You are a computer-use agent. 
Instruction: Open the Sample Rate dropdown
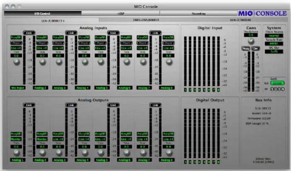point(274,44)
